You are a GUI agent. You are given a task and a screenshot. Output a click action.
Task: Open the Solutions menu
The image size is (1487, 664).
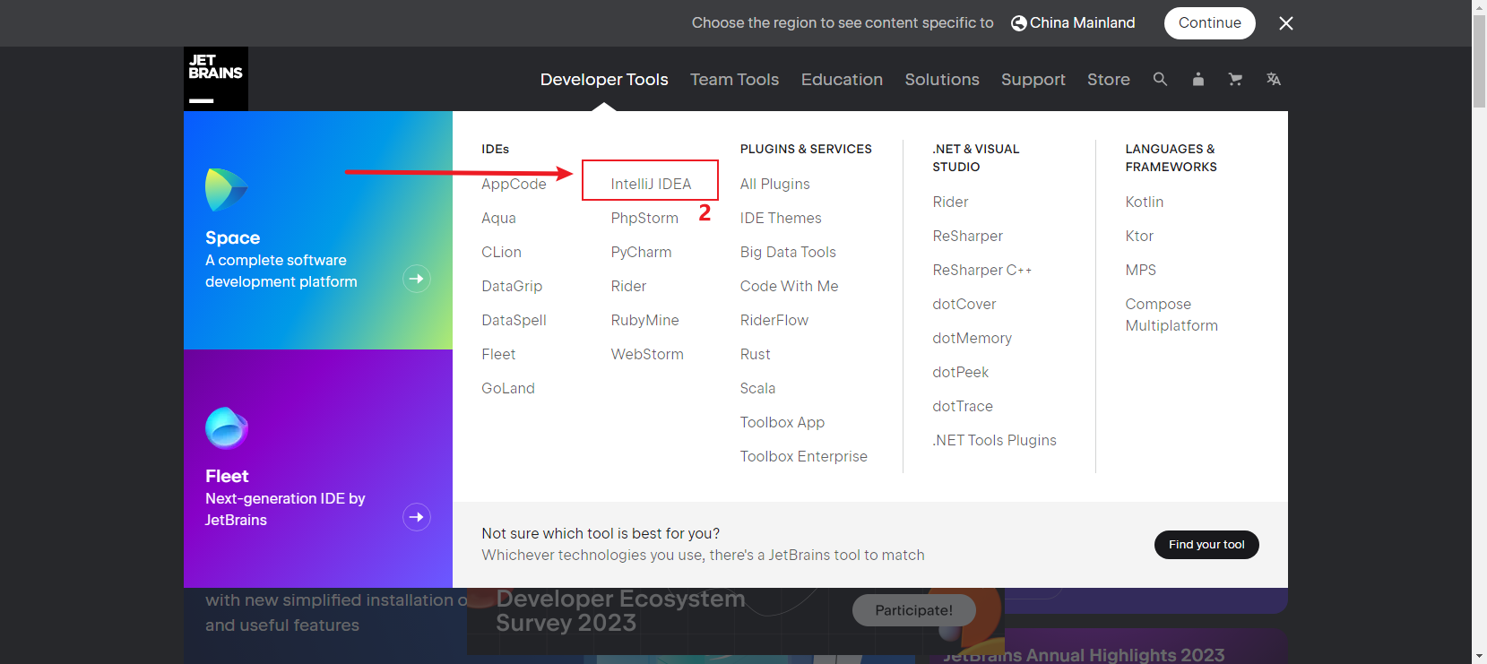tap(942, 80)
